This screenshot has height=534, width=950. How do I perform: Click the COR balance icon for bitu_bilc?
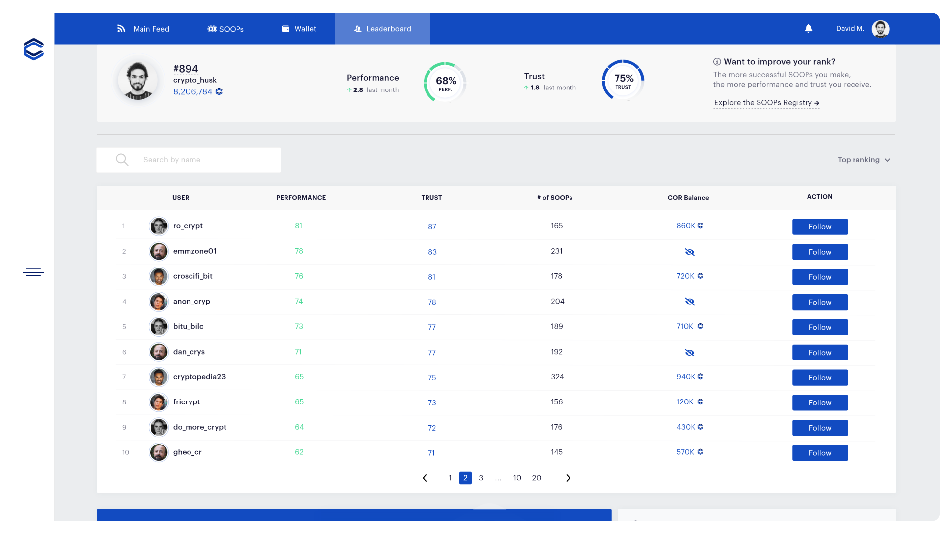(700, 326)
